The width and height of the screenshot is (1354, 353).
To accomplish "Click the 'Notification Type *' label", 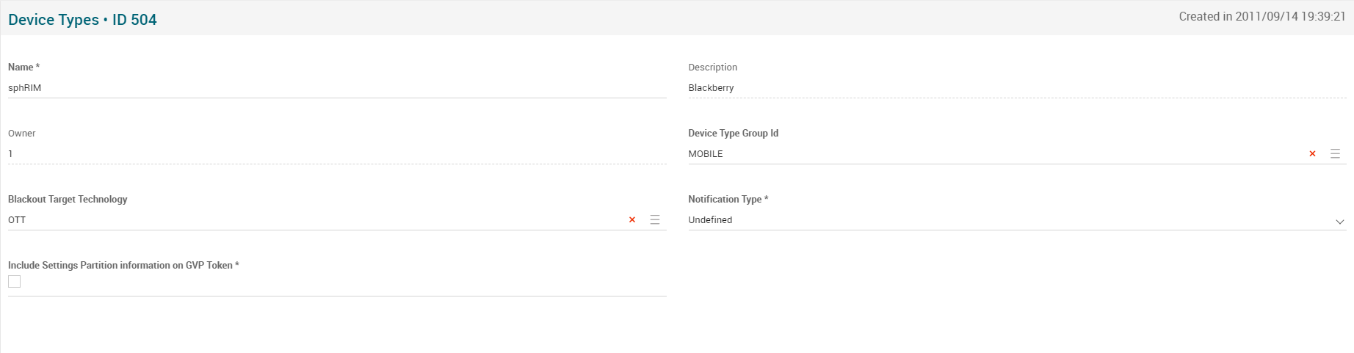I will (728, 200).
